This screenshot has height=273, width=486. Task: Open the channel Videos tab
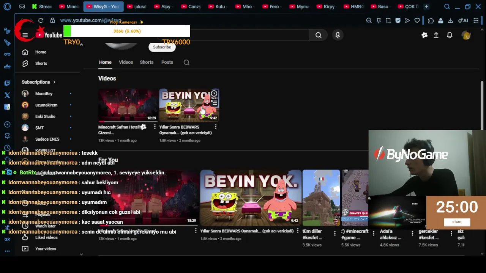(126, 62)
